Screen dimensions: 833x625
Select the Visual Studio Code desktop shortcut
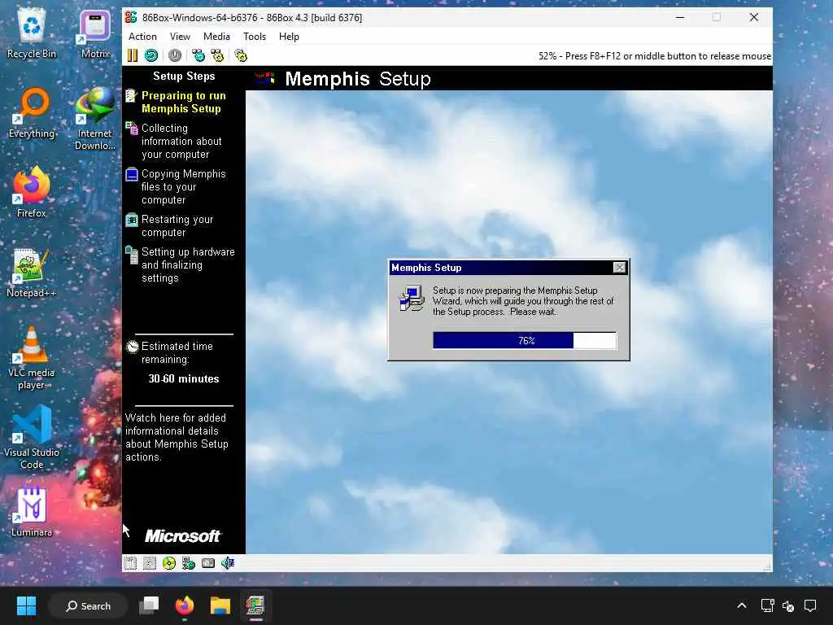[x=32, y=437]
